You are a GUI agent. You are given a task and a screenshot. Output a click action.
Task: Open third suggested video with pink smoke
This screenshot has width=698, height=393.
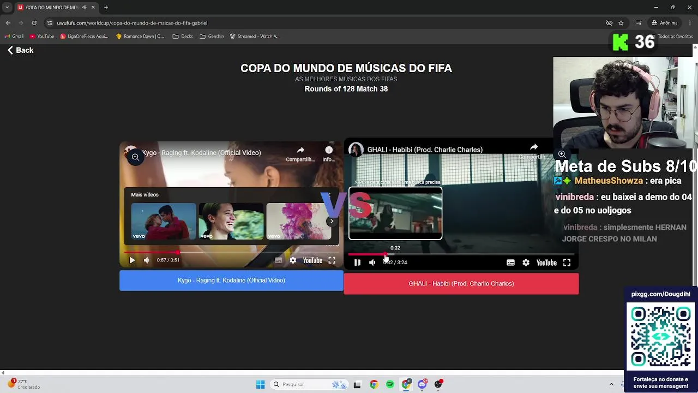[298, 221]
